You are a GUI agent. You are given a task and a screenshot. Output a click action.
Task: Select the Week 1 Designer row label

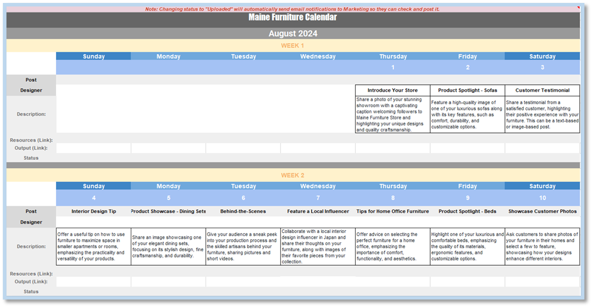31,91
